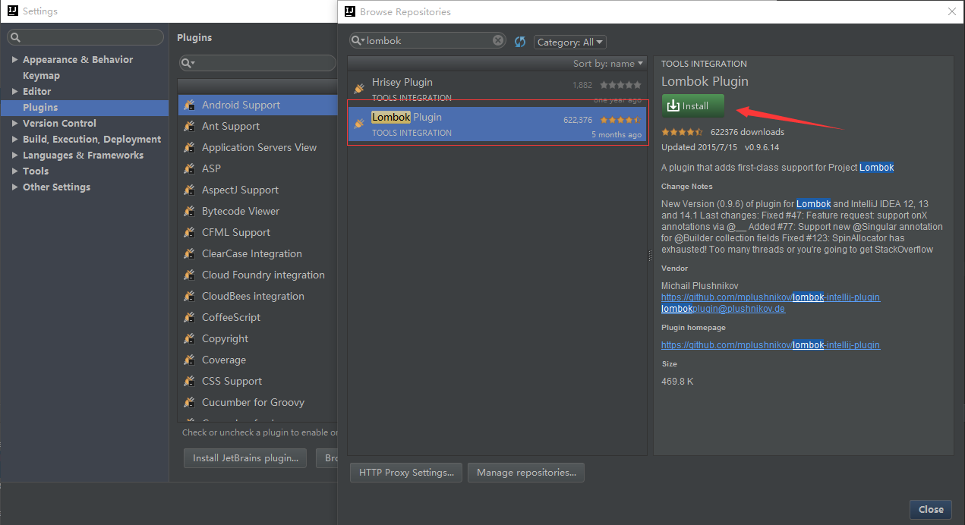
Task: Click the Bytecode Viewer plugin icon
Action: [x=189, y=211]
